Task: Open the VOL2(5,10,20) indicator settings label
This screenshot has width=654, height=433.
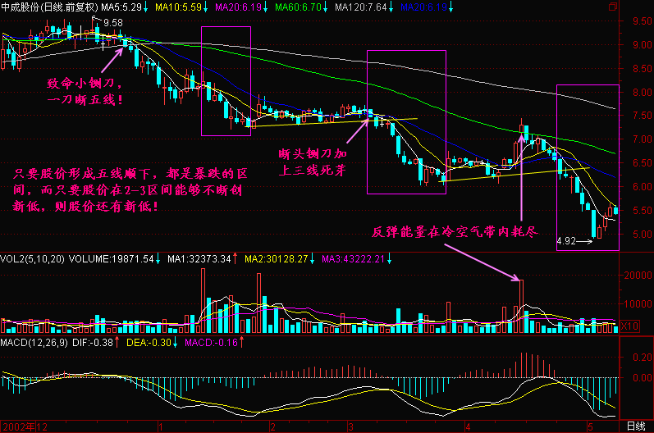Action: tap(31, 259)
